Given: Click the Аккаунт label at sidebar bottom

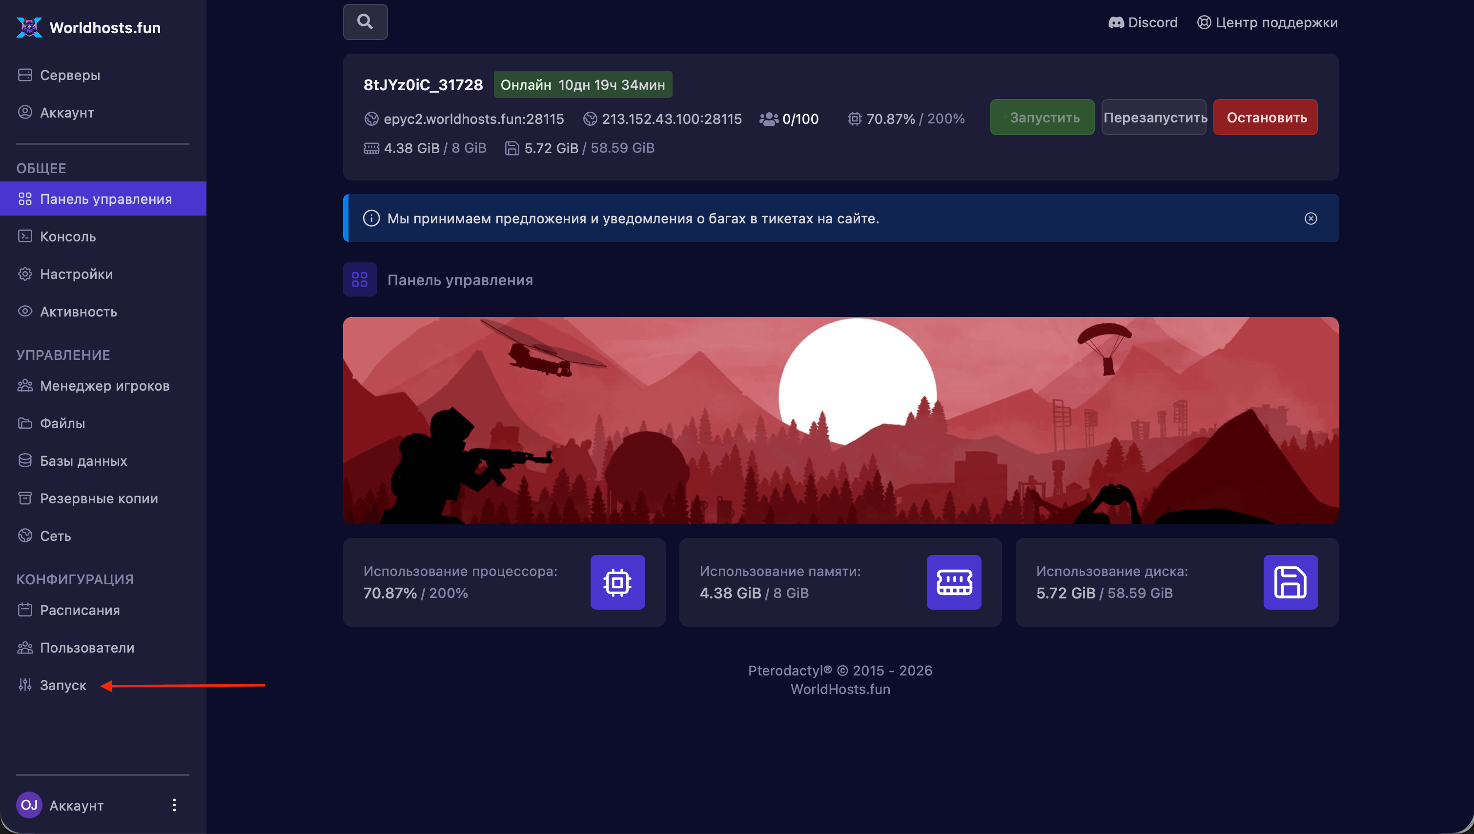Looking at the screenshot, I should [76, 805].
